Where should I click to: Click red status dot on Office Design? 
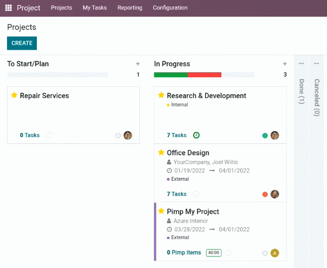pos(265,194)
